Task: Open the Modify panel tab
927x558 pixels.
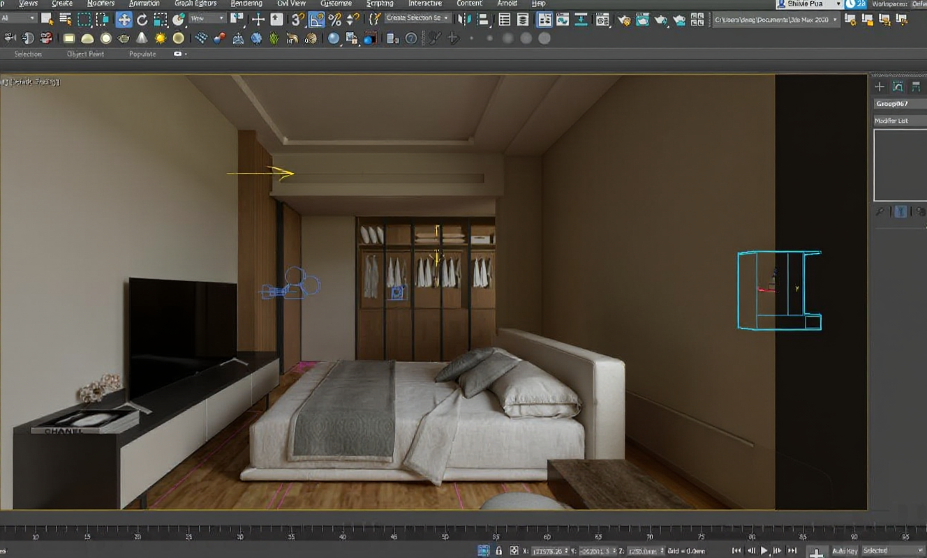Action: click(898, 86)
